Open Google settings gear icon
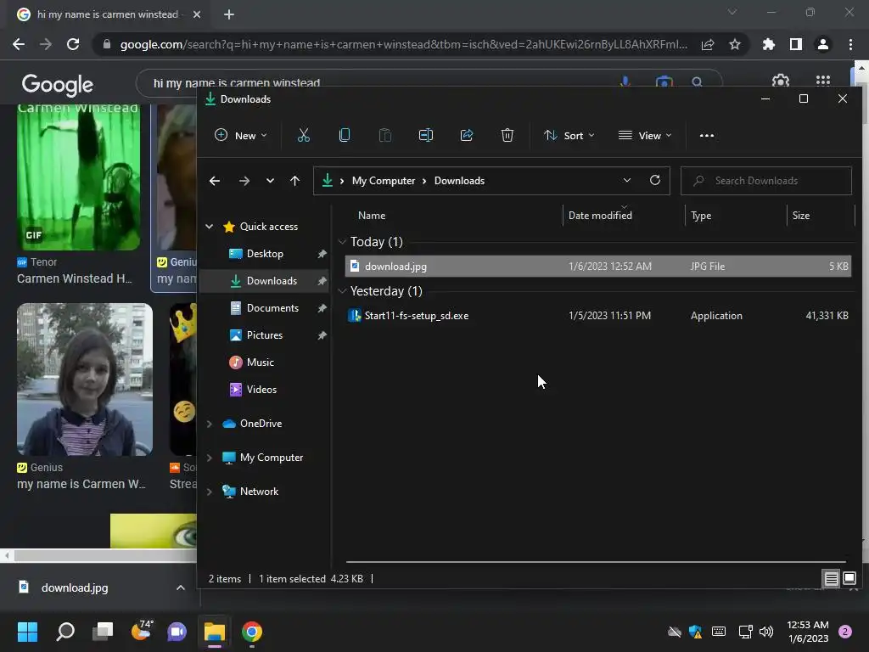This screenshot has height=652, width=869. click(781, 81)
